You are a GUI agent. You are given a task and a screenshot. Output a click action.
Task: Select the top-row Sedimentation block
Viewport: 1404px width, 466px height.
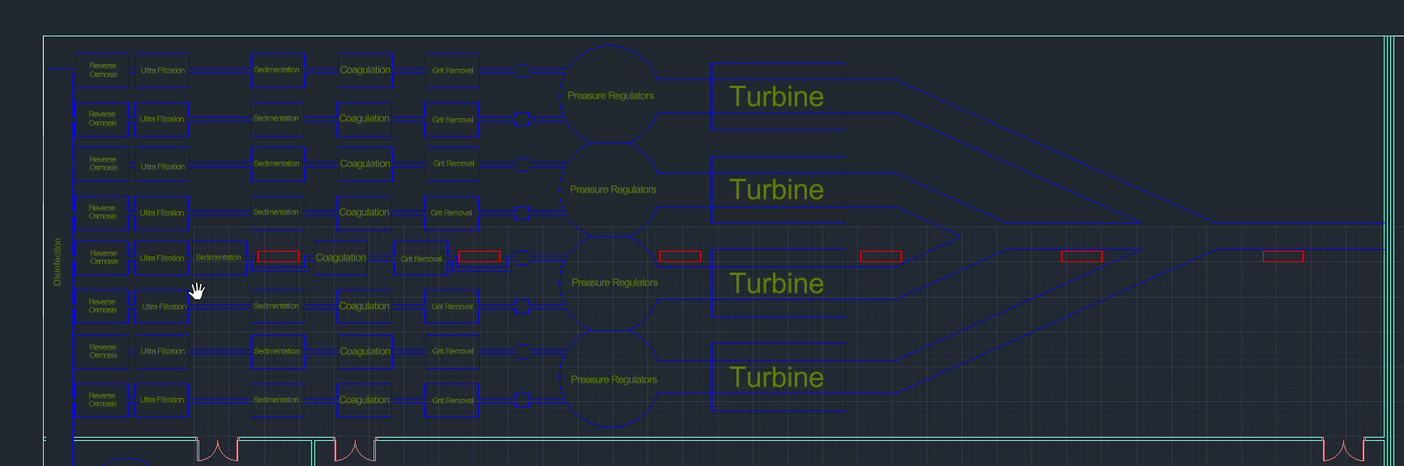pyautogui.click(x=278, y=70)
